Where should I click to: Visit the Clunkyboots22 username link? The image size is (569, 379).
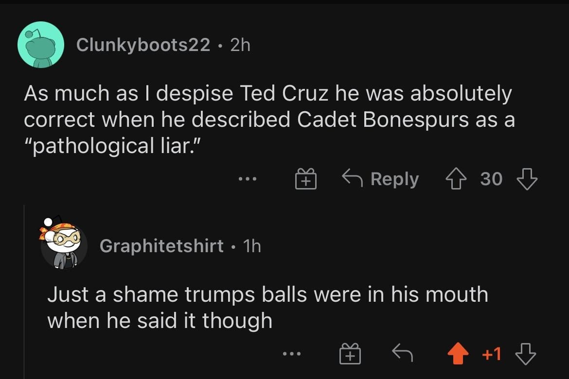(x=143, y=45)
